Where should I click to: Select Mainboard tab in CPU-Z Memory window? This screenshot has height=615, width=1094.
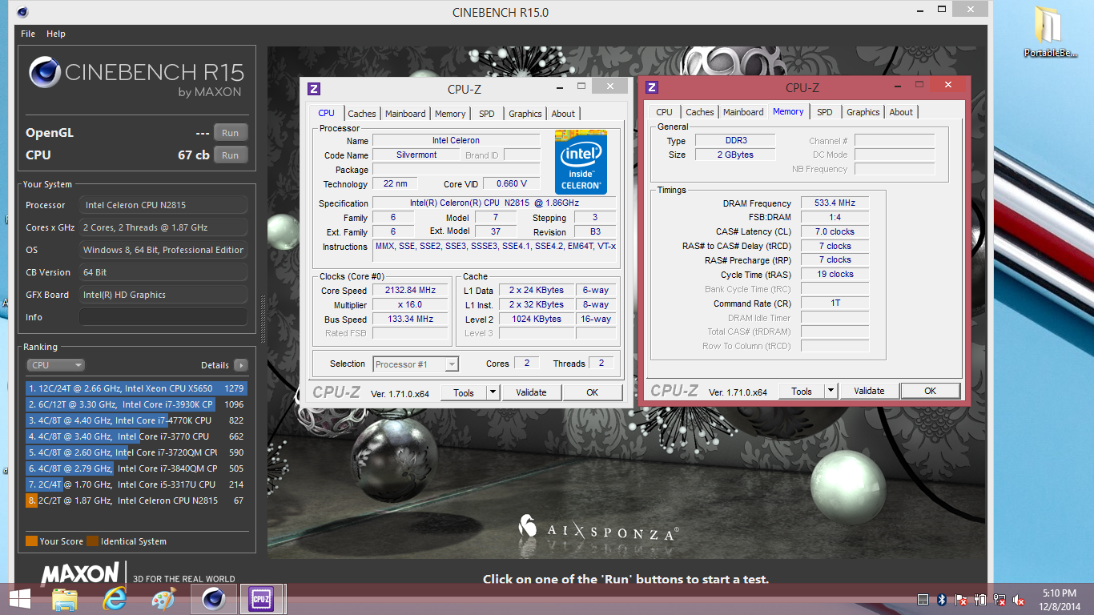[x=743, y=112]
